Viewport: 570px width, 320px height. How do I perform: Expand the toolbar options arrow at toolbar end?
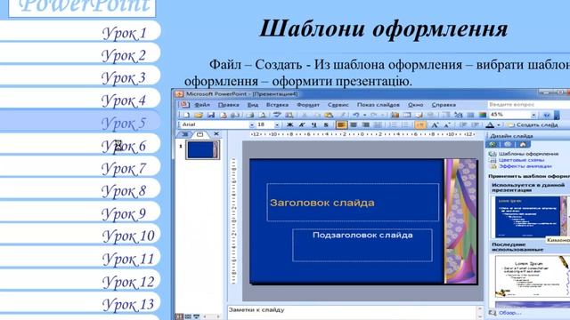click(557, 116)
